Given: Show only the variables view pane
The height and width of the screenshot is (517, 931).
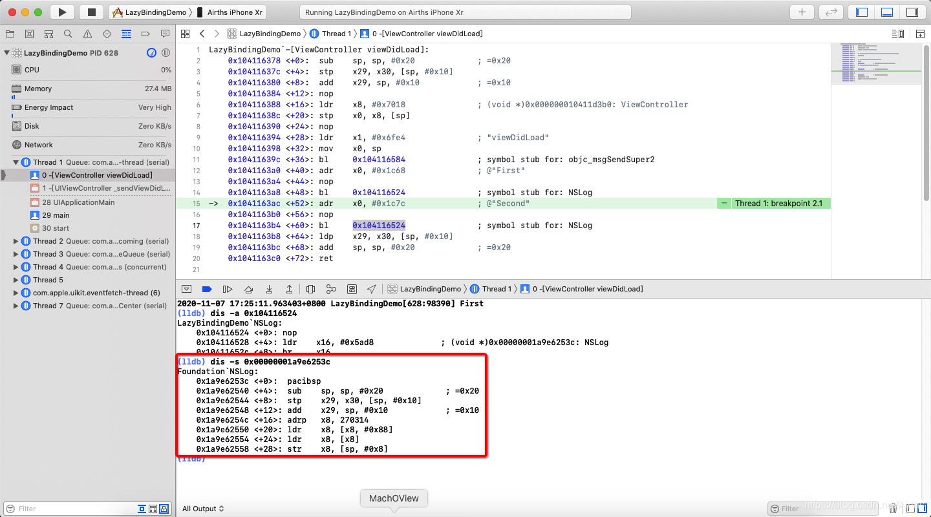Looking at the screenshot, I should coord(911,509).
